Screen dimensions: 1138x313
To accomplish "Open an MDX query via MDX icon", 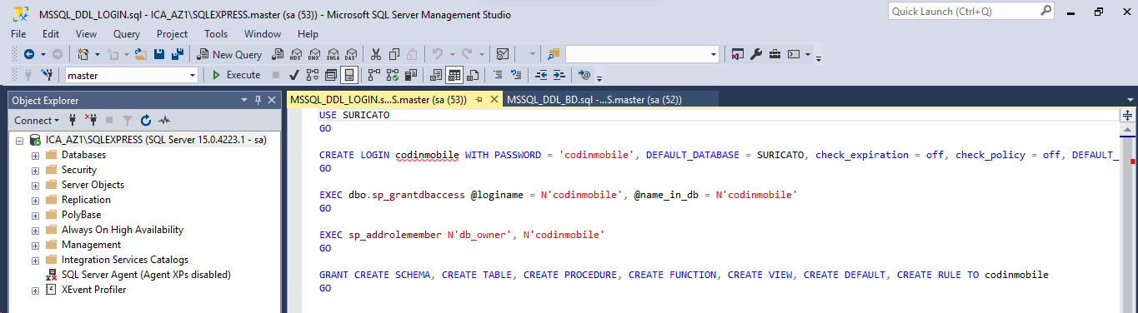I will click(296, 54).
